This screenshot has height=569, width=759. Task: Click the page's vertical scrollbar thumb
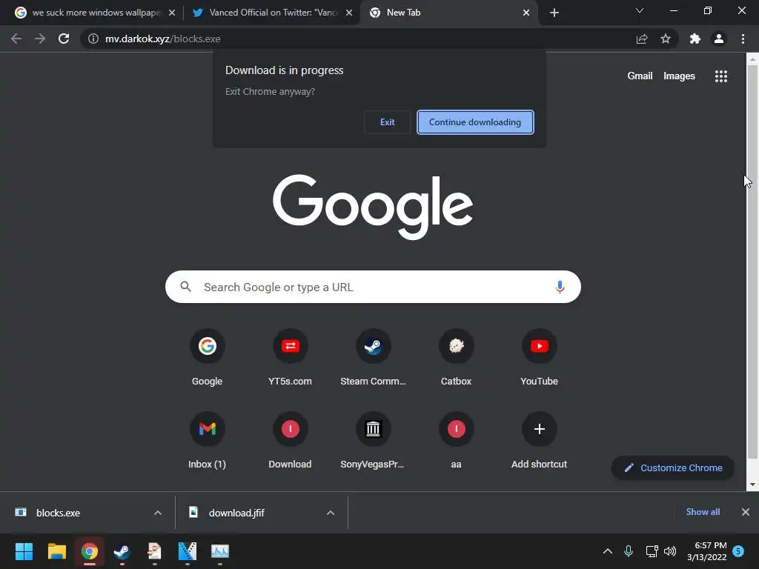752,262
